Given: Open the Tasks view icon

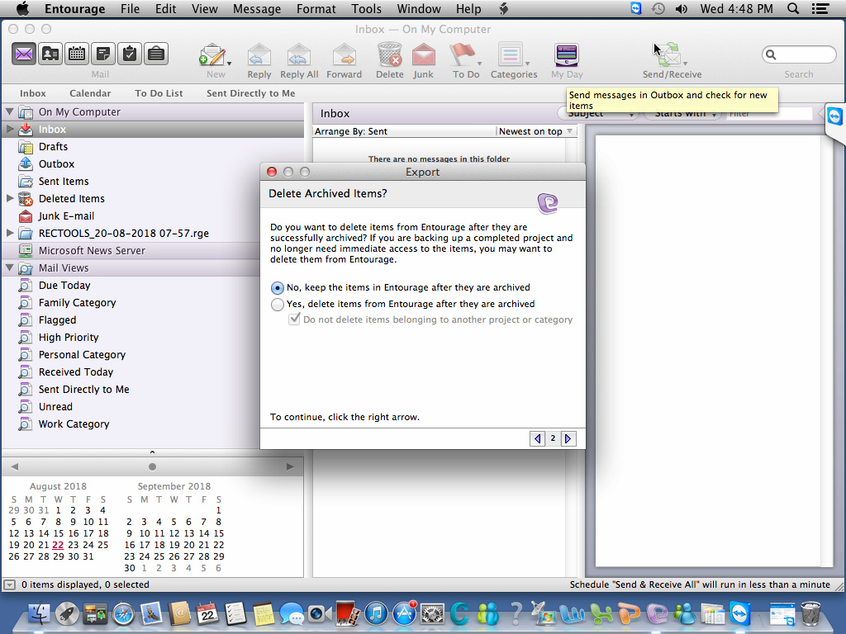Looking at the screenshot, I should pyautogui.click(x=130, y=54).
